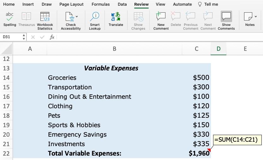The width and height of the screenshot is (263, 160).
Task: Expand the Notes dropdown arrow
Action: click(x=256, y=16)
